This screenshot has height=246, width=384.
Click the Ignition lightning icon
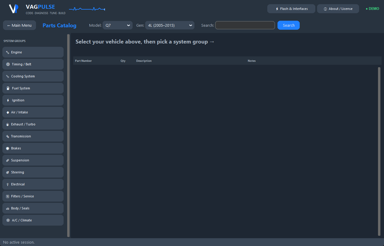(8, 100)
